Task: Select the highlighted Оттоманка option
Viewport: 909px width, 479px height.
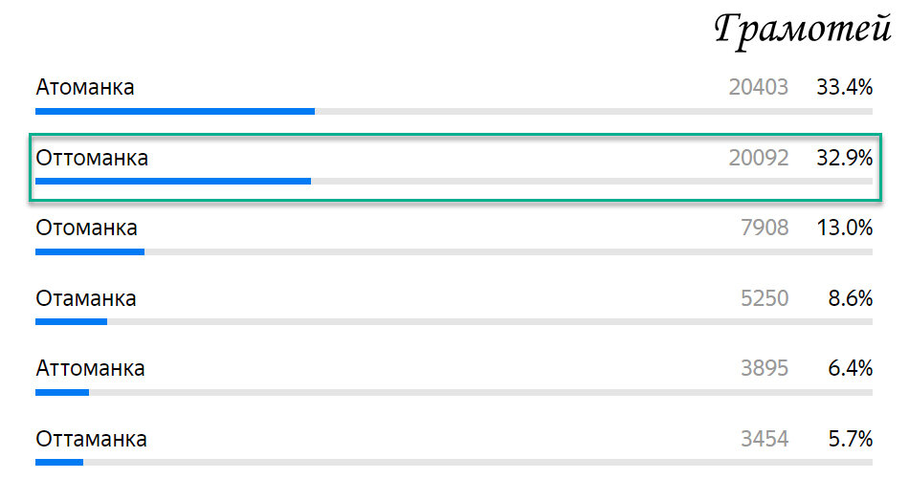Action: [x=455, y=167]
